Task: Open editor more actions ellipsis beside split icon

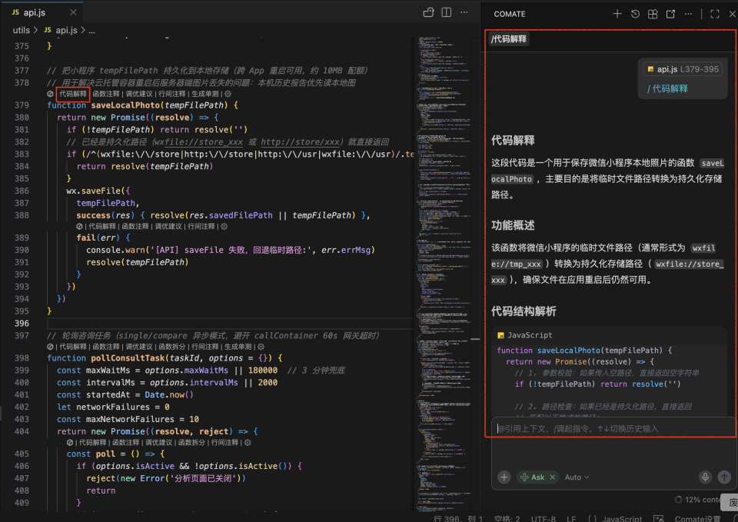Action: [x=464, y=12]
